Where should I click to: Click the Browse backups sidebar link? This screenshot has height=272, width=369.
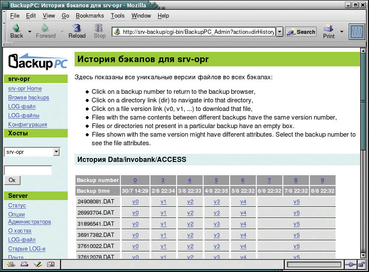coord(29,98)
